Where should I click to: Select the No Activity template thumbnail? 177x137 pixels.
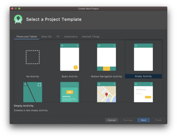33,57
